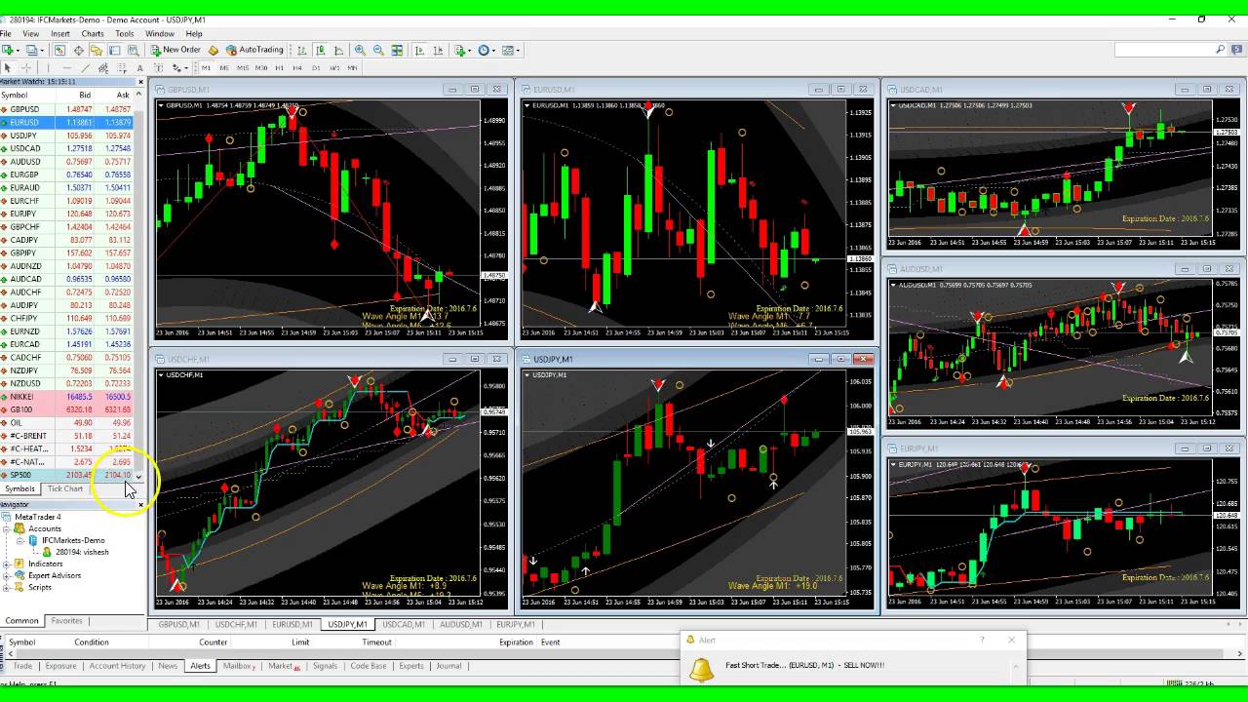This screenshot has width=1248, height=702.
Task: Select the GBPUSD,M1 chart tab
Action: coord(179,624)
